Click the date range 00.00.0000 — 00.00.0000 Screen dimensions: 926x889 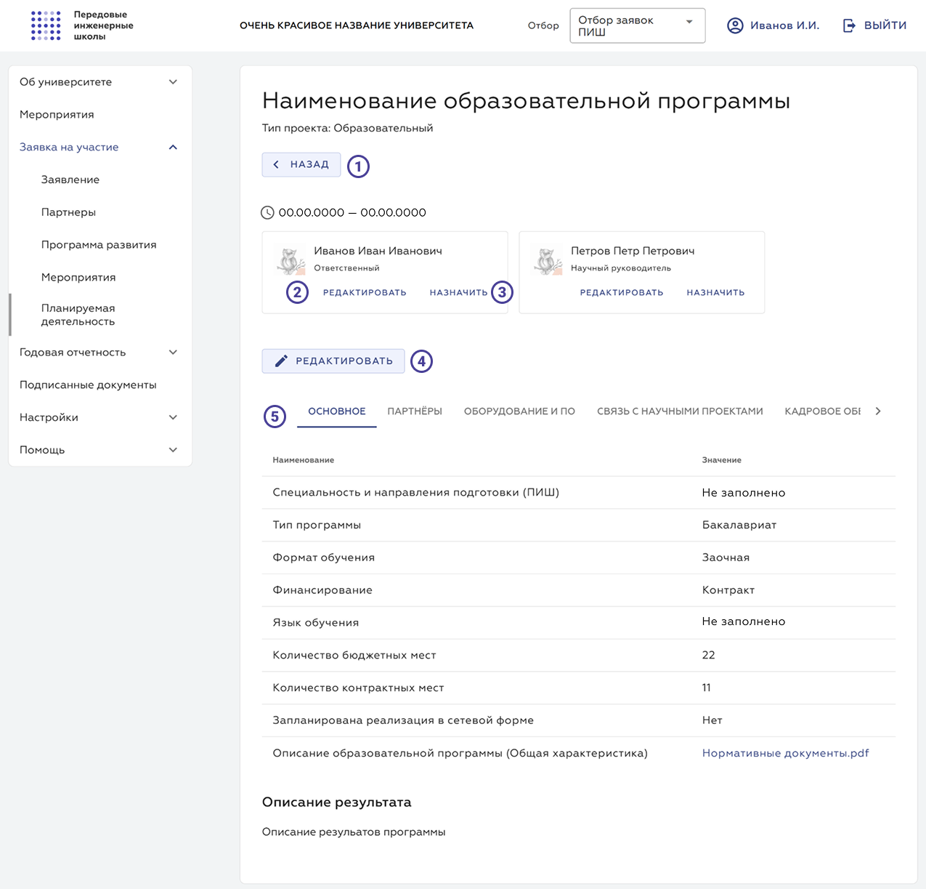pos(352,212)
